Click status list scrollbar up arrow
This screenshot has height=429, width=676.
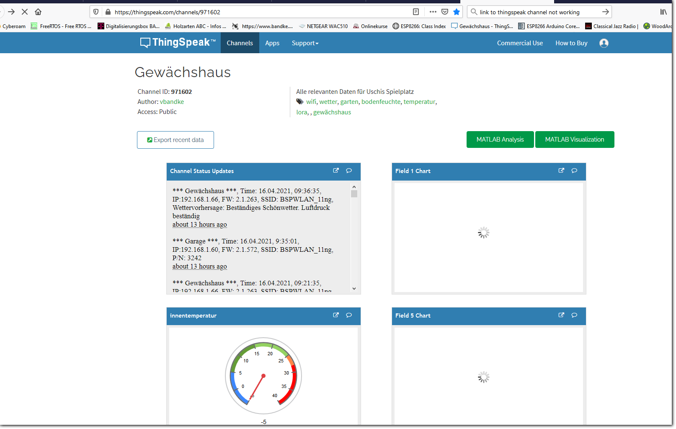(x=354, y=187)
